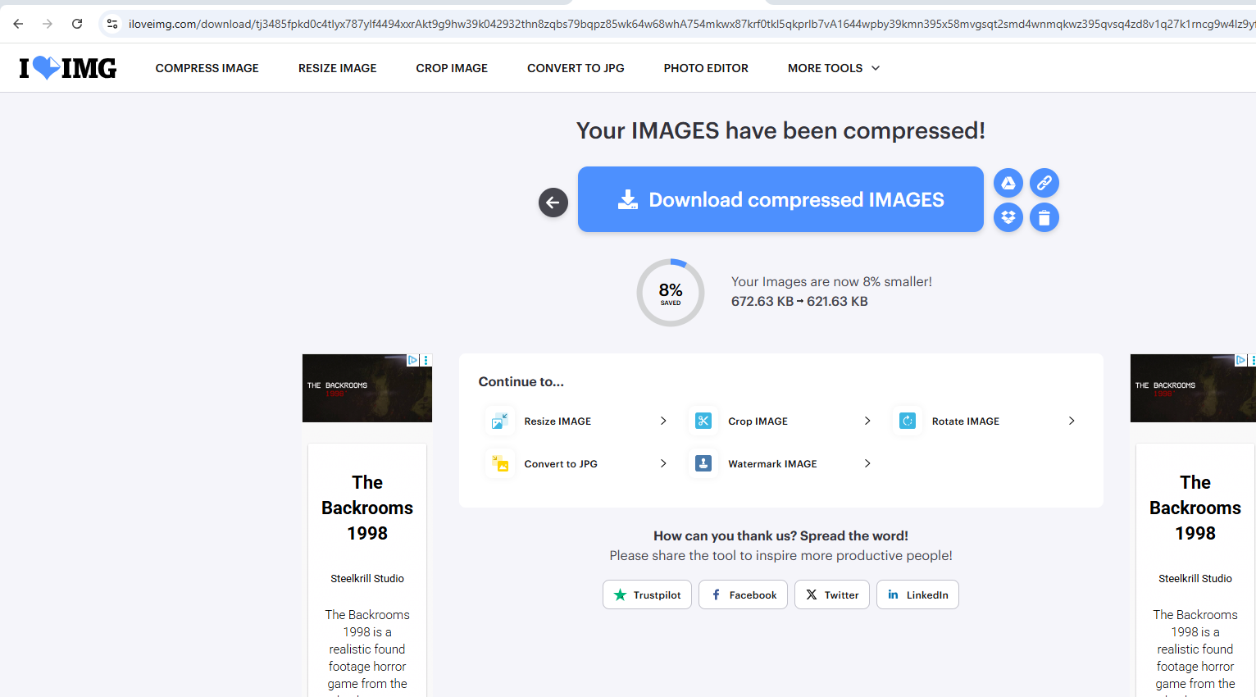The image size is (1256, 697).
Task: Delete the compressed files
Action: [1044, 217]
